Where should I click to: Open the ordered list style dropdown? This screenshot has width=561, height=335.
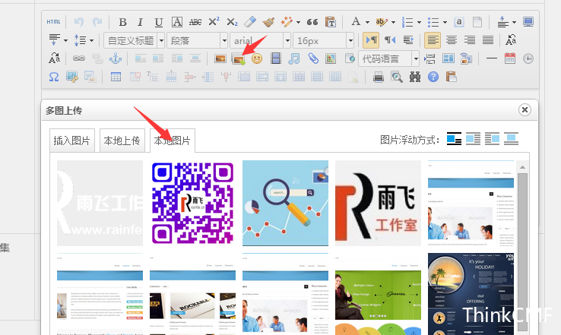pyautogui.click(x=419, y=22)
